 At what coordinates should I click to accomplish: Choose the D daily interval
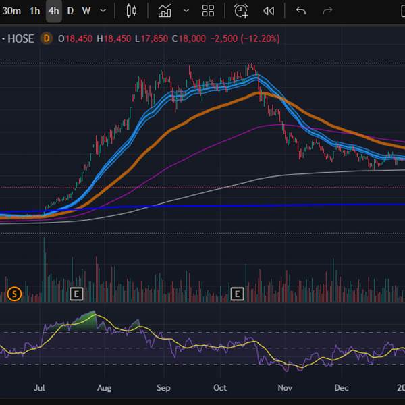(70, 11)
